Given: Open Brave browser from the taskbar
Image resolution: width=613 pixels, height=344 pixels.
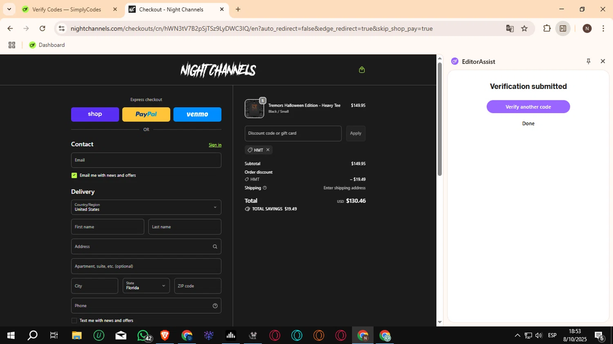Looking at the screenshot, I should coord(165,335).
